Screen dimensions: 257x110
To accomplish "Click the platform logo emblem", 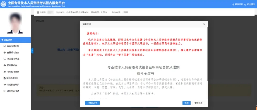I will coord(4,4).
